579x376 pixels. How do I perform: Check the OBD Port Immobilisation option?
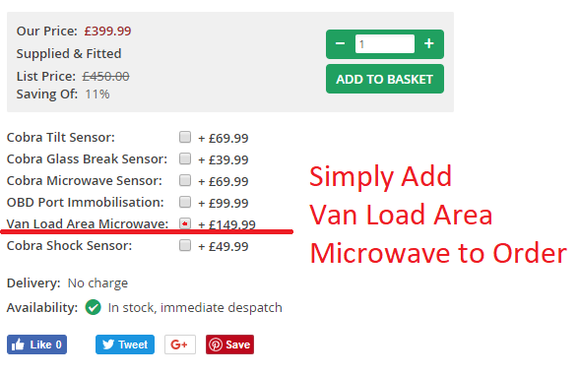(x=185, y=202)
